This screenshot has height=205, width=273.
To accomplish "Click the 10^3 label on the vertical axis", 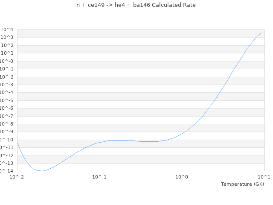I will tap(8, 38).
